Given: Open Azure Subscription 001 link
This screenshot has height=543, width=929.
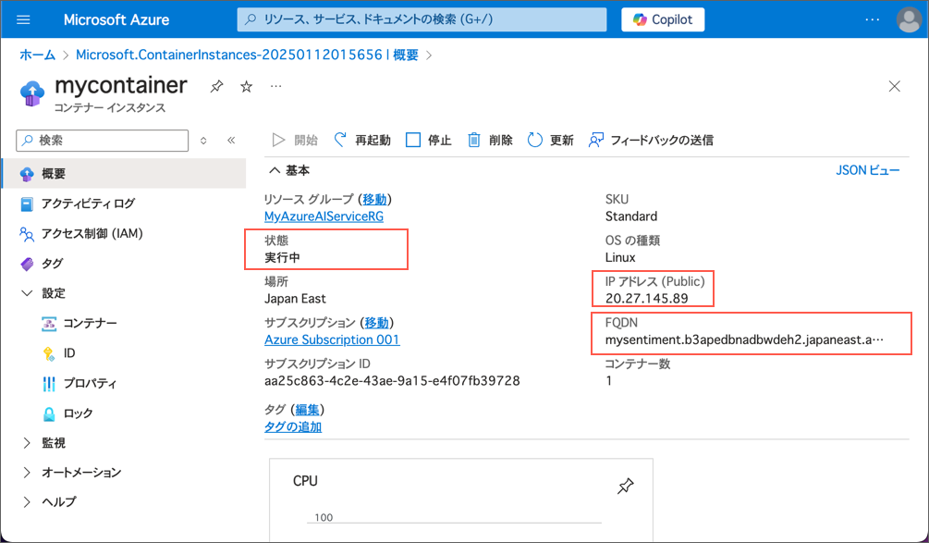Looking at the screenshot, I should [332, 340].
